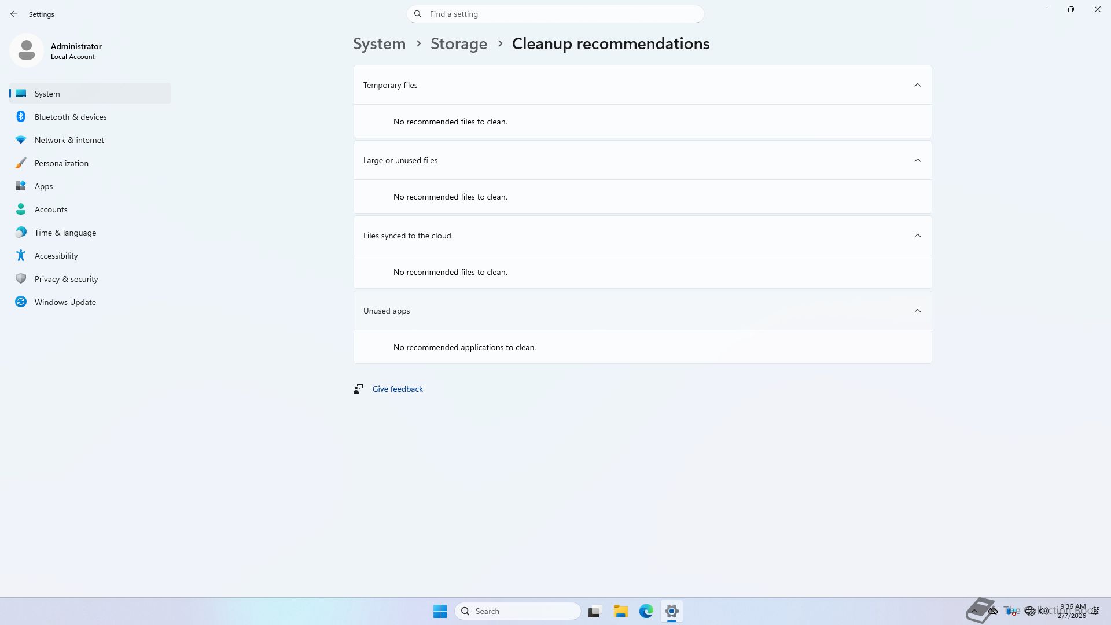Click the Personalization paintbrush icon
Screen dimensions: 1111x625
[21, 163]
